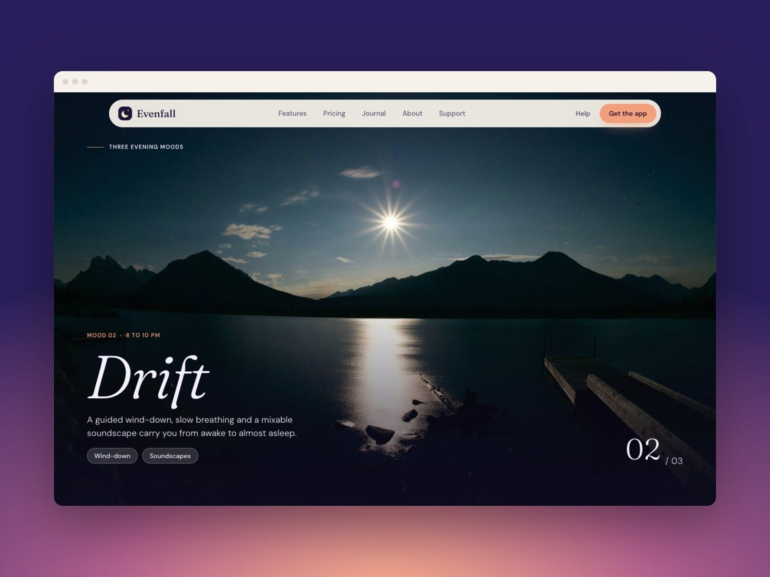Click the MOOD 02 · 8 TO 10 PM label
This screenshot has width=770, height=577.
123,335
